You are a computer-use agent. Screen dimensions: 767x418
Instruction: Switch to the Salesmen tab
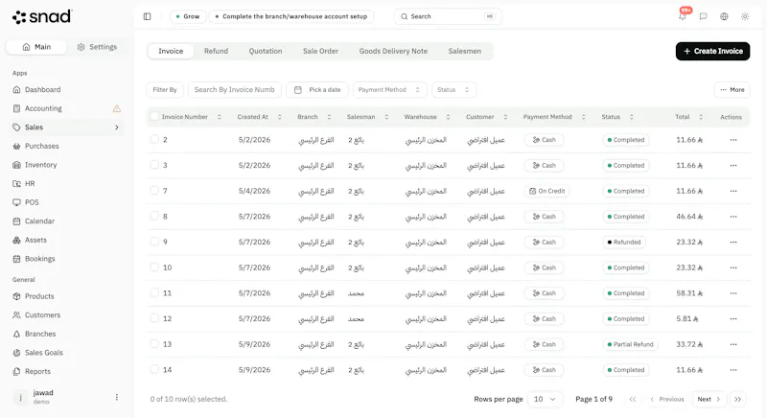pos(465,51)
